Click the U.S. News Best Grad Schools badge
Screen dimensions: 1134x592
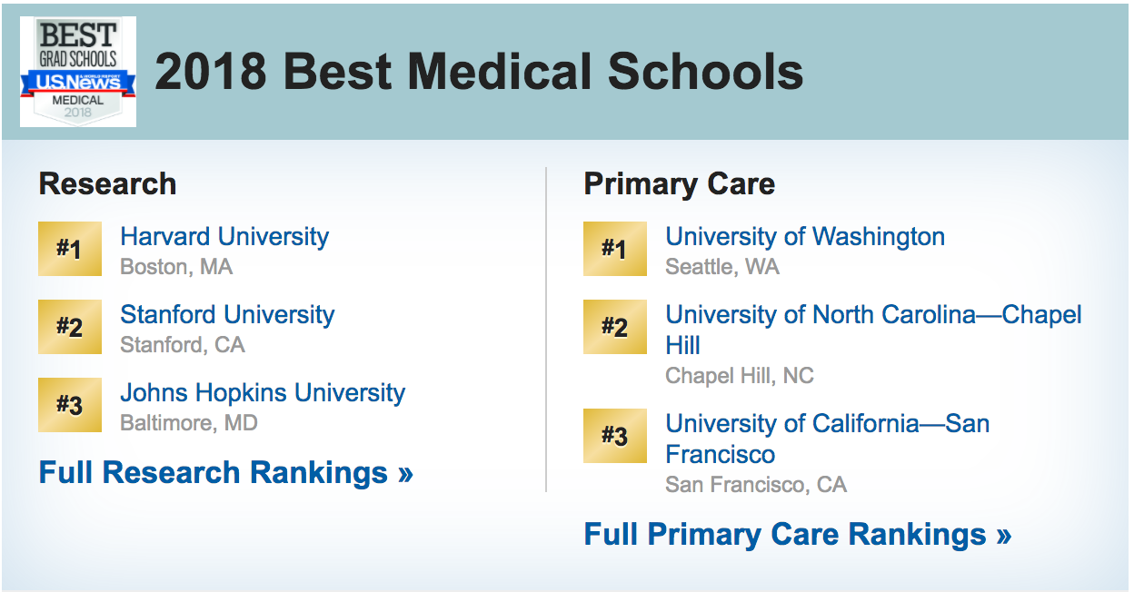(x=78, y=72)
